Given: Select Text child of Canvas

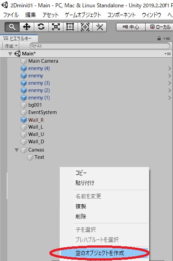Looking at the screenshot, I should [x=39, y=157].
